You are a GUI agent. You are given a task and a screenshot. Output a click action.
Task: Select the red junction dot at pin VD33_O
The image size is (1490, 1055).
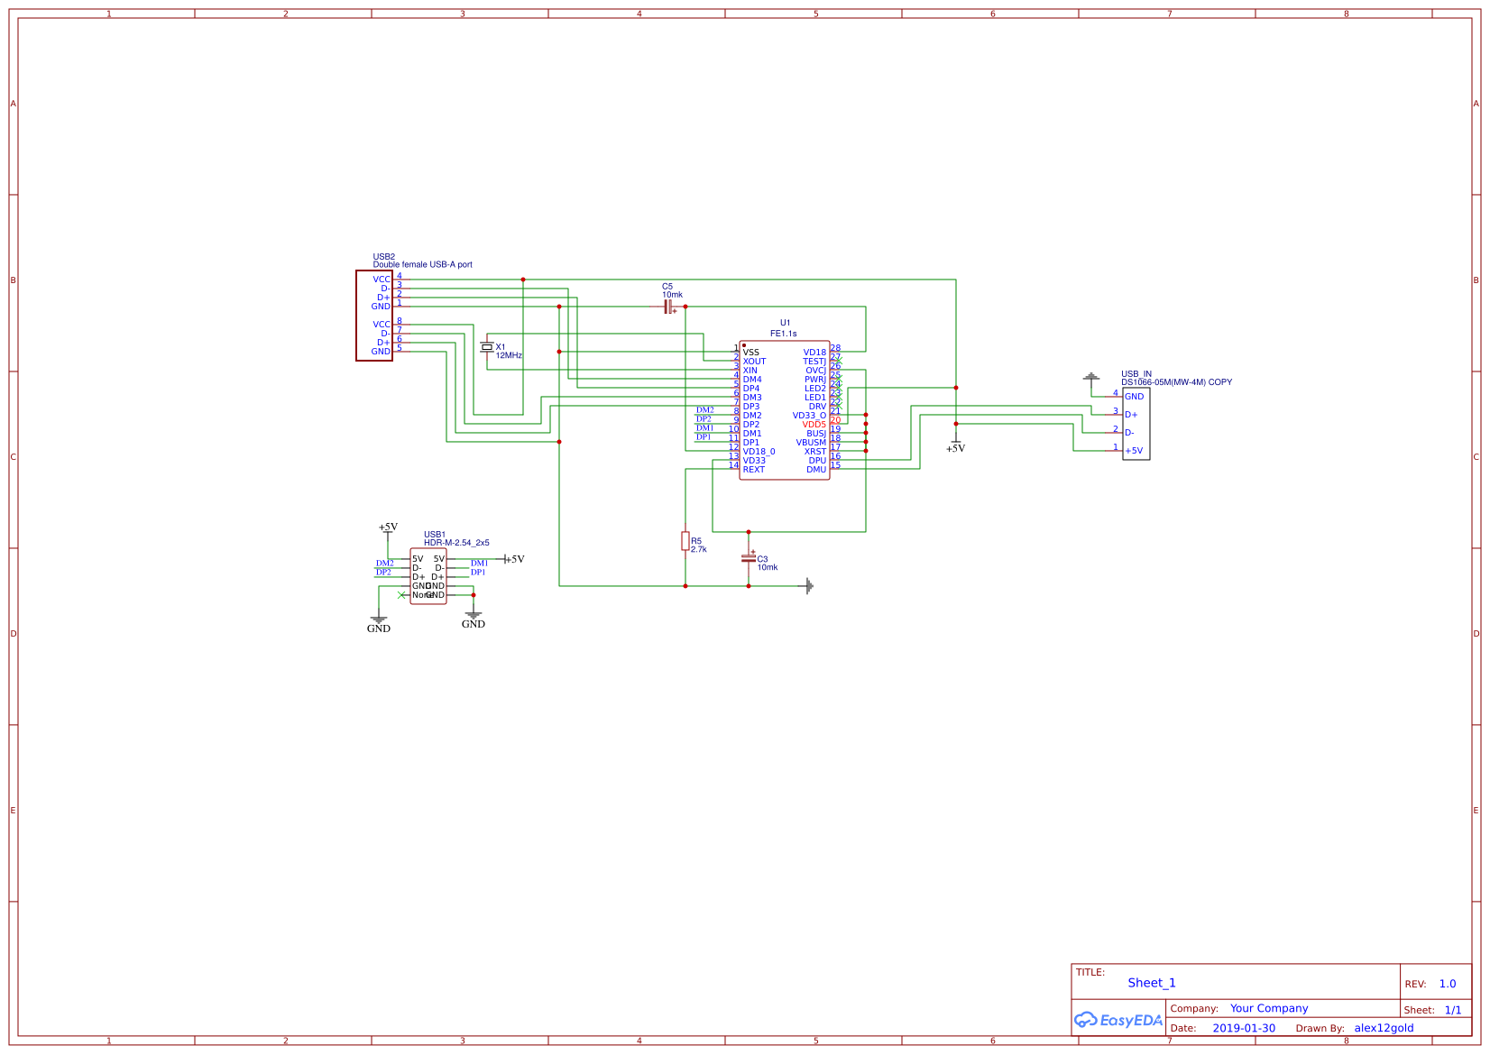click(x=865, y=414)
